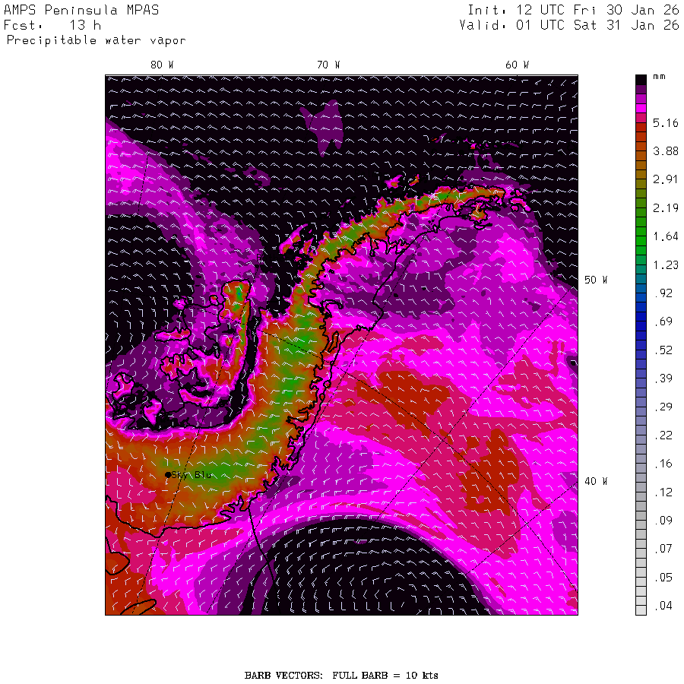Viewport: 684px width, 684px height.
Task: Click the Precipitable water vapor heading
Action: (96, 40)
